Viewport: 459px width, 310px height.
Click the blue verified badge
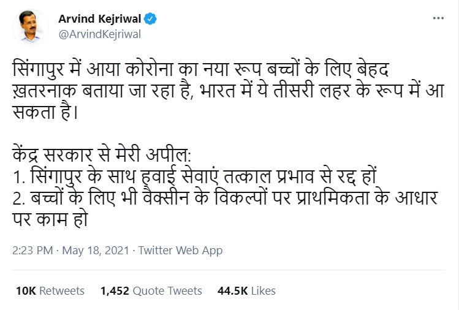pos(151,19)
